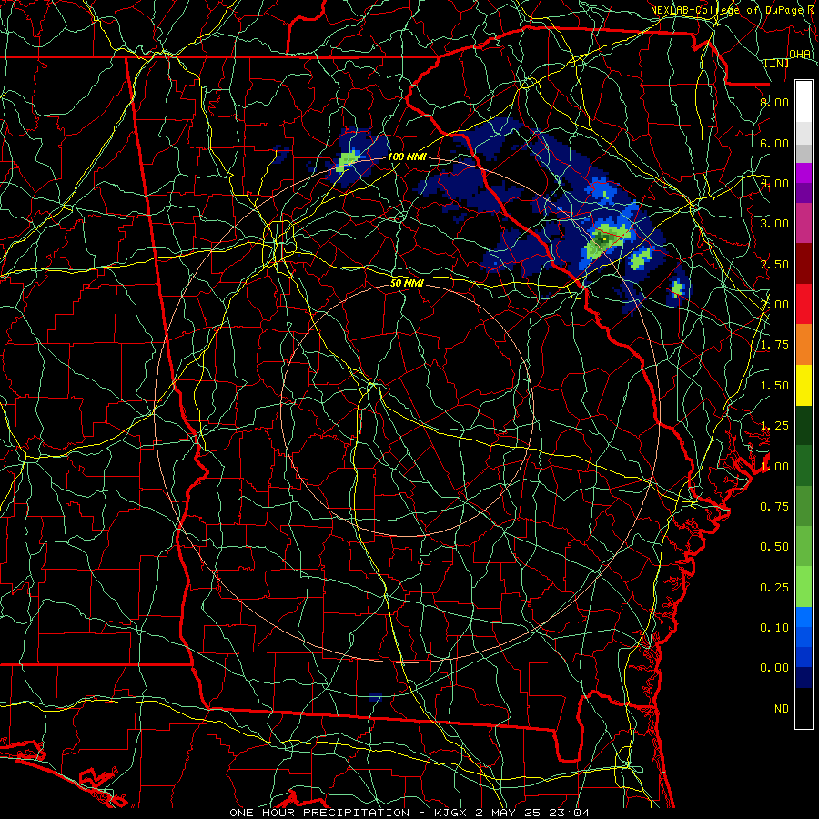Click the small isolated blue echo near the southern ring
Viewport: 819px width, 819px height.
coord(375,698)
